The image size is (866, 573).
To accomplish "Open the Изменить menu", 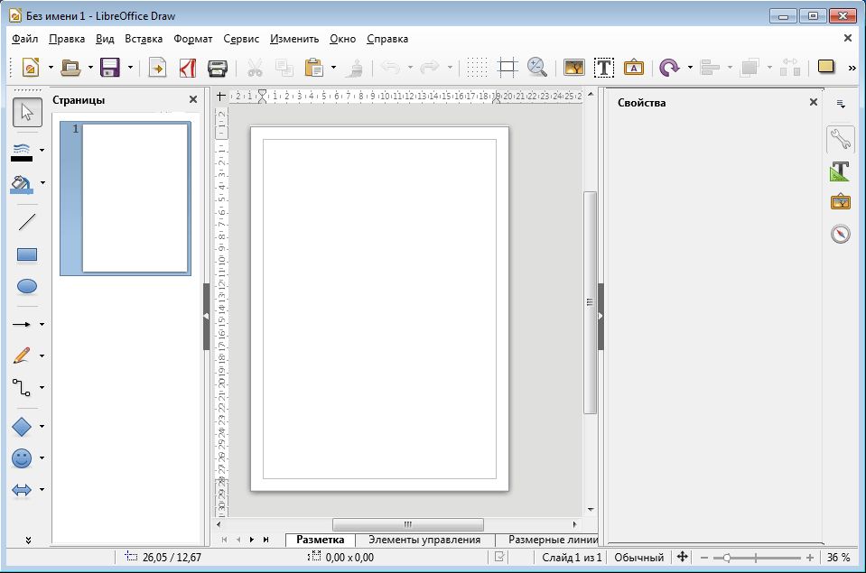I will click(294, 39).
